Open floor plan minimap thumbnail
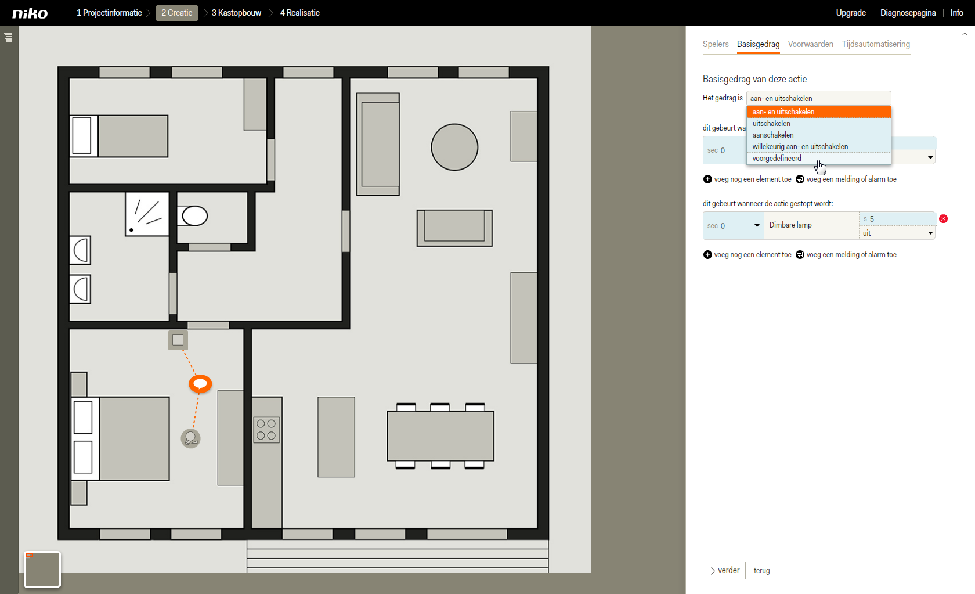The height and width of the screenshot is (594, 975). pos(42,570)
